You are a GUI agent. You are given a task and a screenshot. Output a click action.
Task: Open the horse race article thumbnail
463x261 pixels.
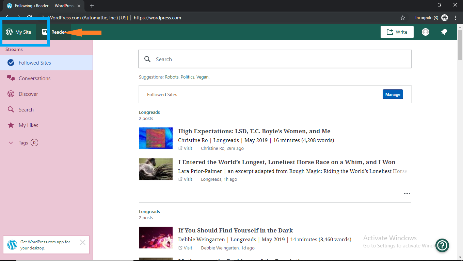click(156, 169)
